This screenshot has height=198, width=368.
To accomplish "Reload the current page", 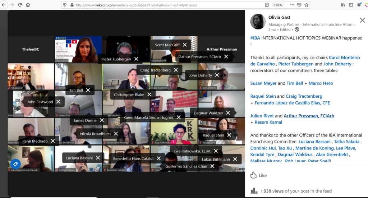I will pos(20,5).
